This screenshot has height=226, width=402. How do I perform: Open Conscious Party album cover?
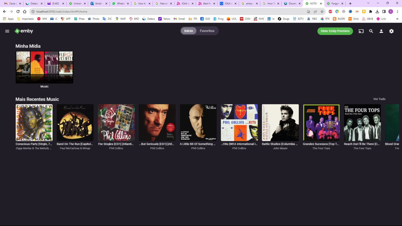click(34, 123)
